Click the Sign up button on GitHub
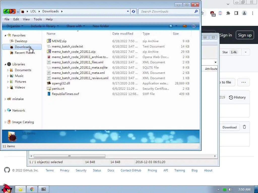258x193 pixels. 245,35
